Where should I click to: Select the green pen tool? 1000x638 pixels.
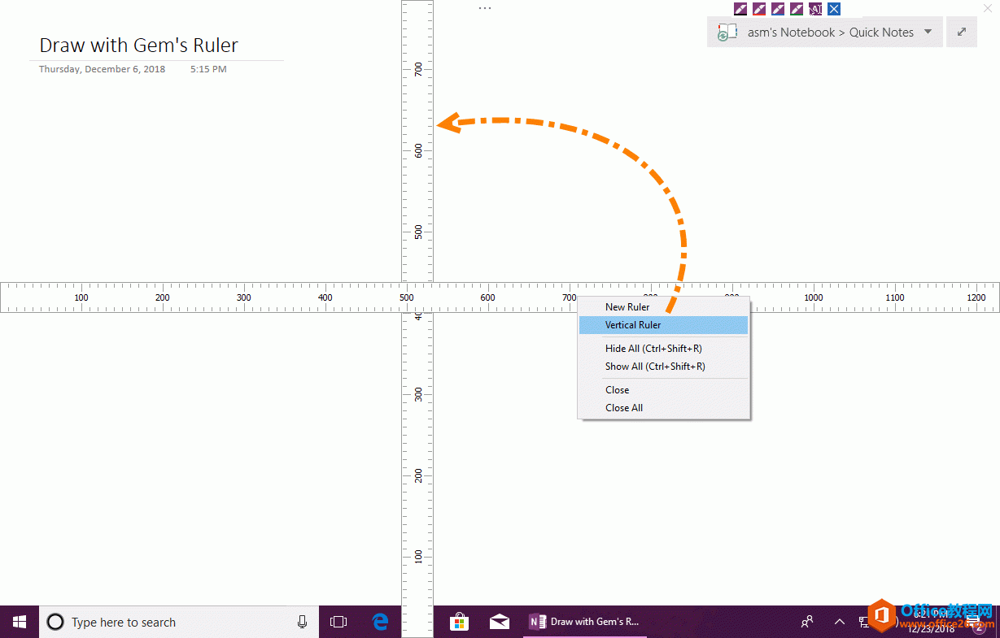[x=797, y=9]
